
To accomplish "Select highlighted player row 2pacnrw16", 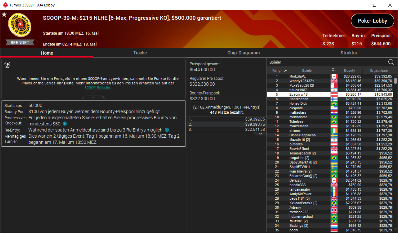I will (x=330, y=95).
